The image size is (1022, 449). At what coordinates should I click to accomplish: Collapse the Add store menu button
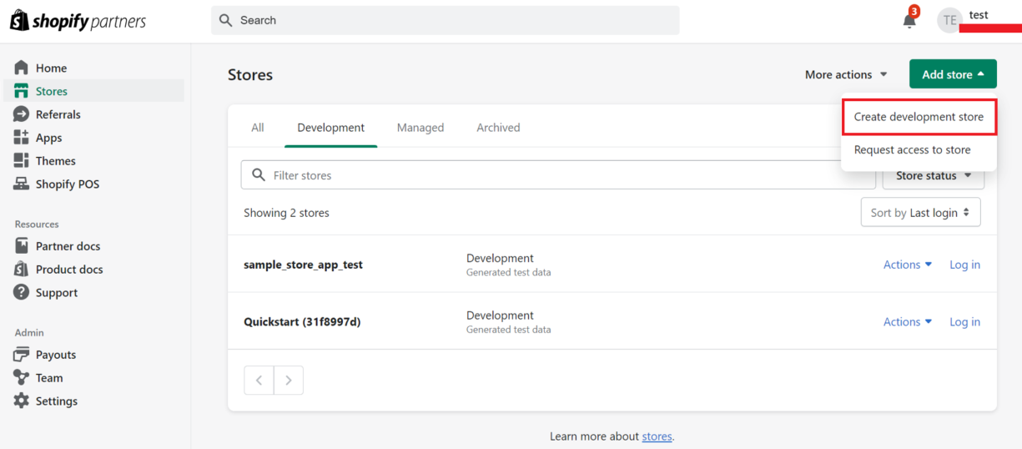(953, 74)
